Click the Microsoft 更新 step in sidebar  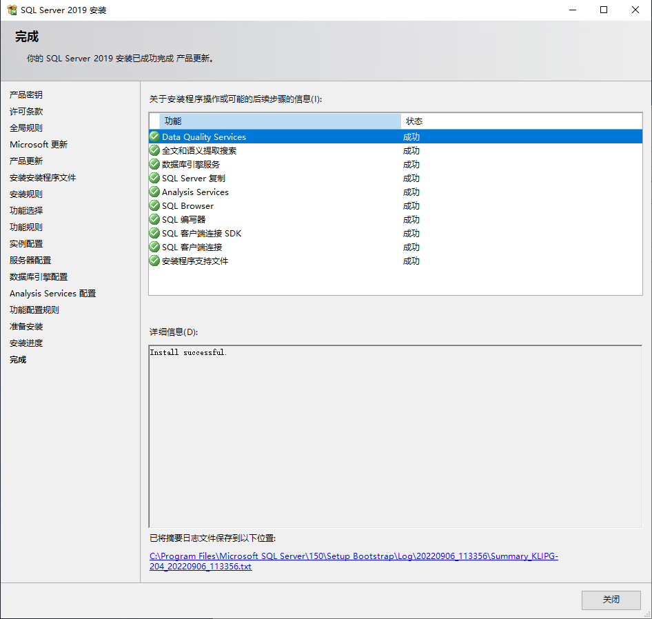[39, 144]
